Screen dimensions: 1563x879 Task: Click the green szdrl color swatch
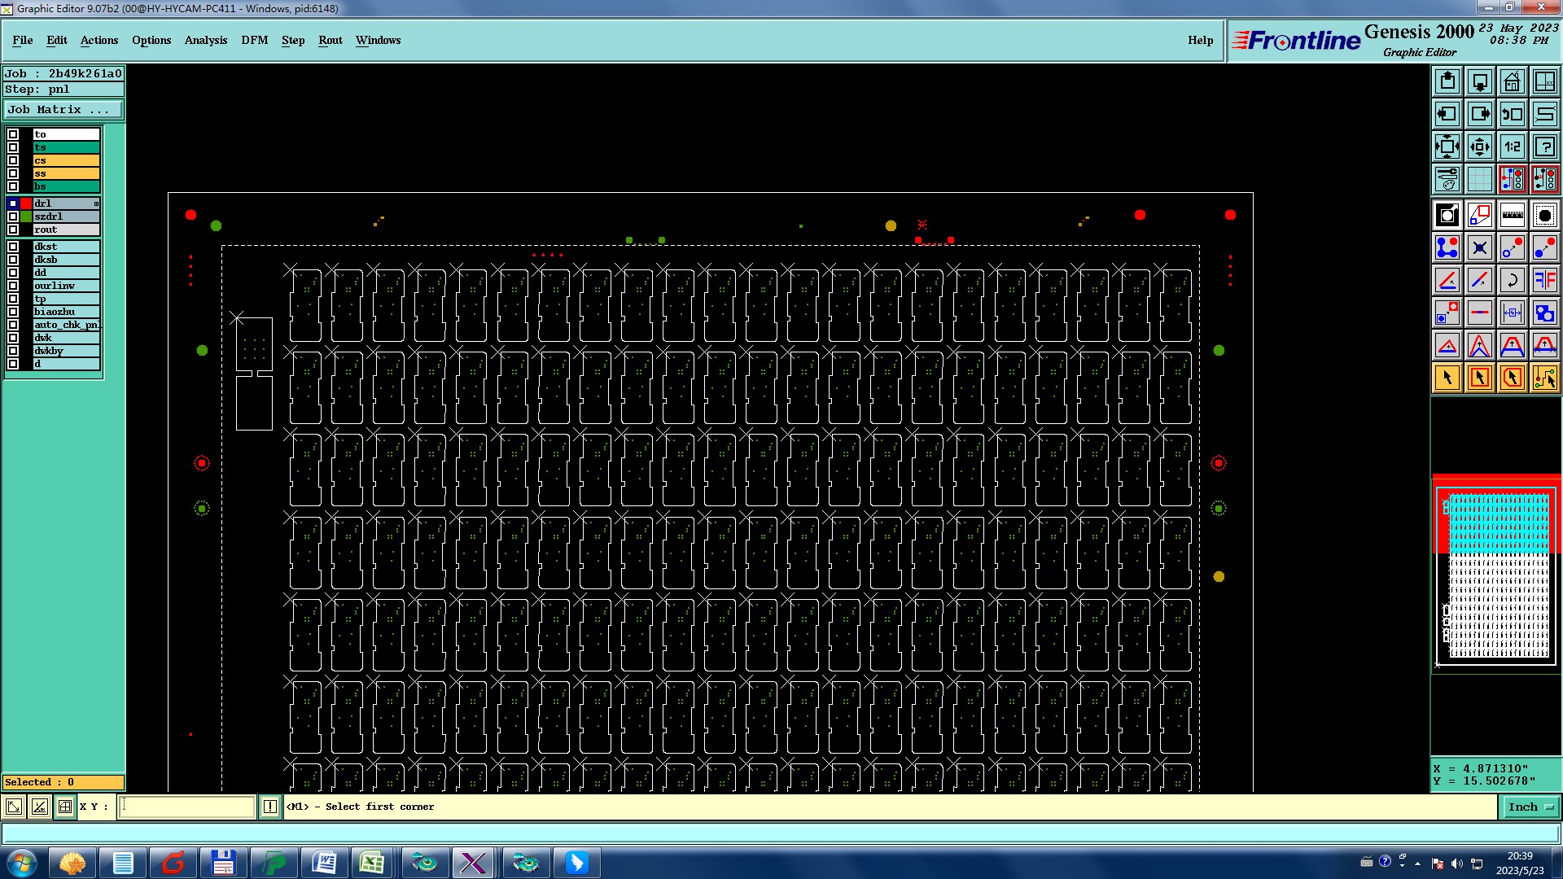26,216
